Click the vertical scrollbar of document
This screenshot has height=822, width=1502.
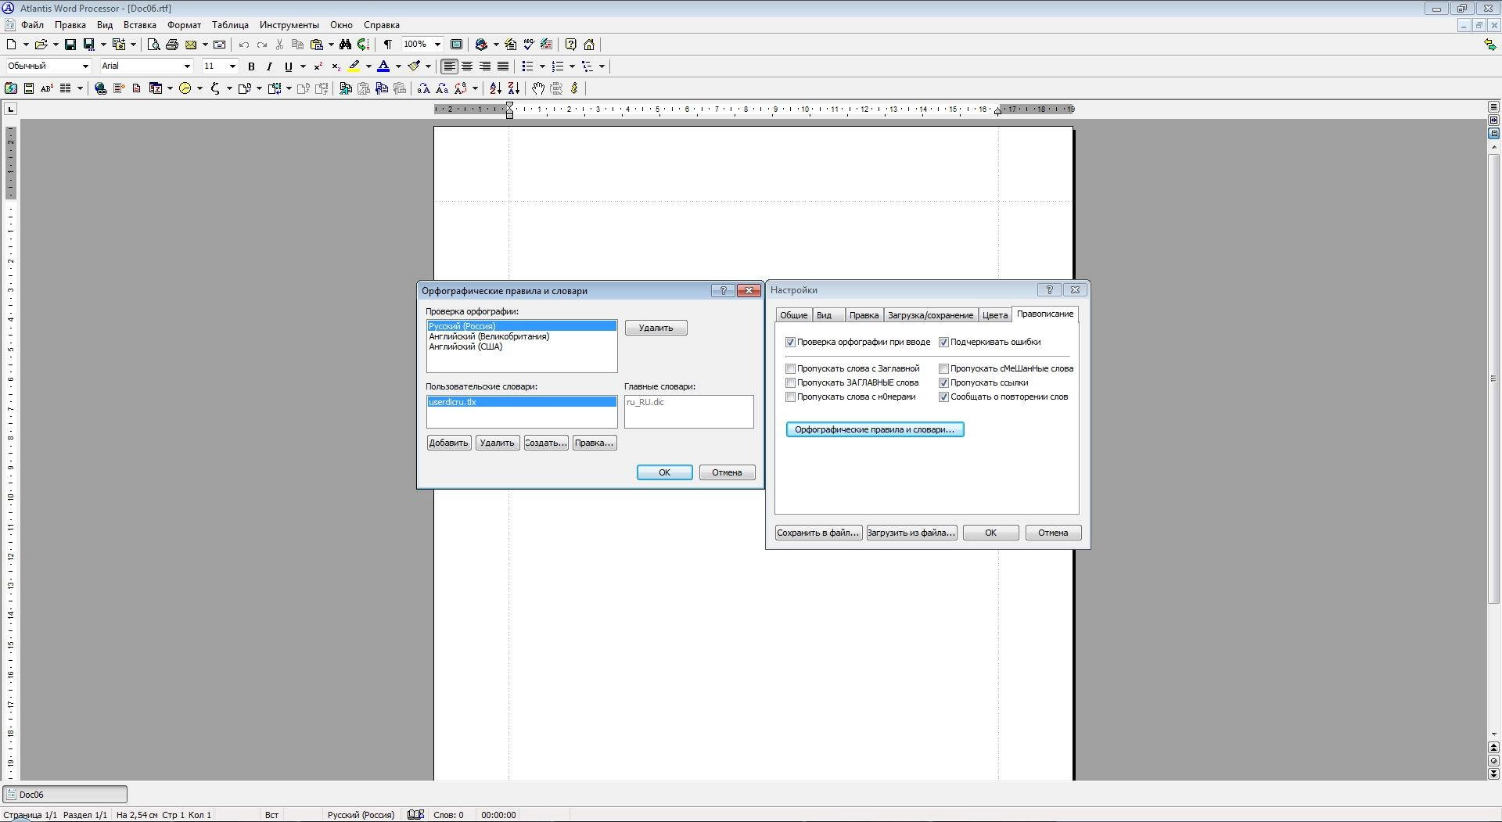[x=1493, y=379]
